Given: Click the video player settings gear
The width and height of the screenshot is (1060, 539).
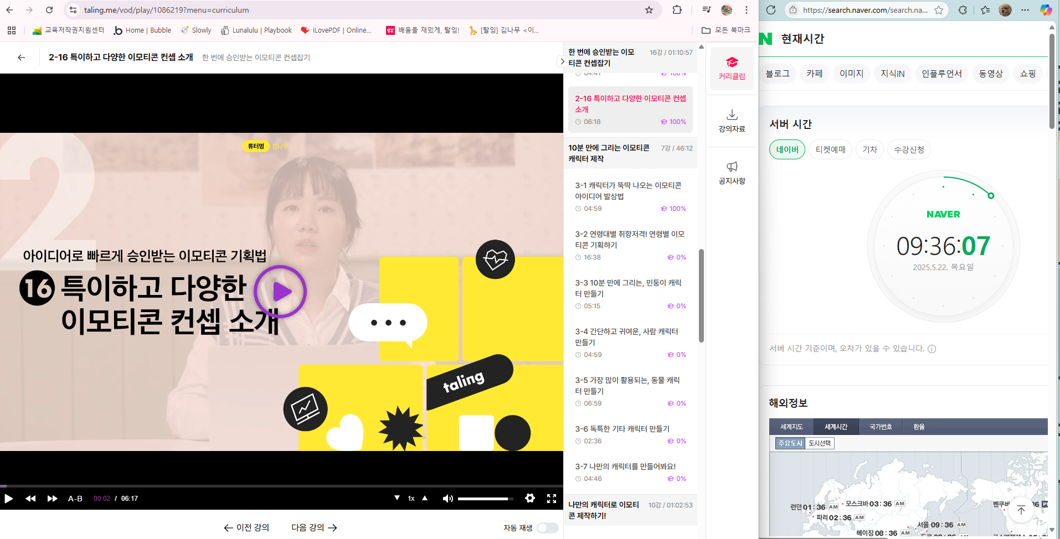Looking at the screenshot, I should 530,498.
